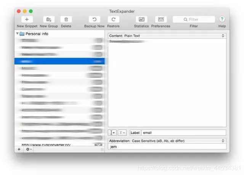Click the green zoom window button
244x175 pixels.
tap(31, 11)
